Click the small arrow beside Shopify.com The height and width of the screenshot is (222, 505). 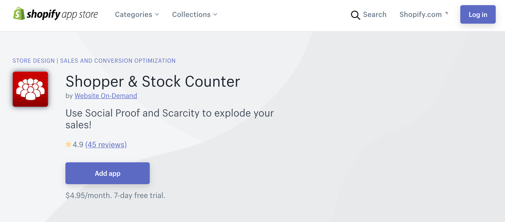446,13
